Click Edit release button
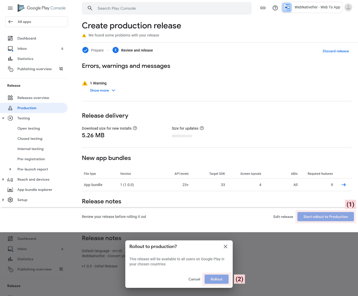 coord(283,217)
